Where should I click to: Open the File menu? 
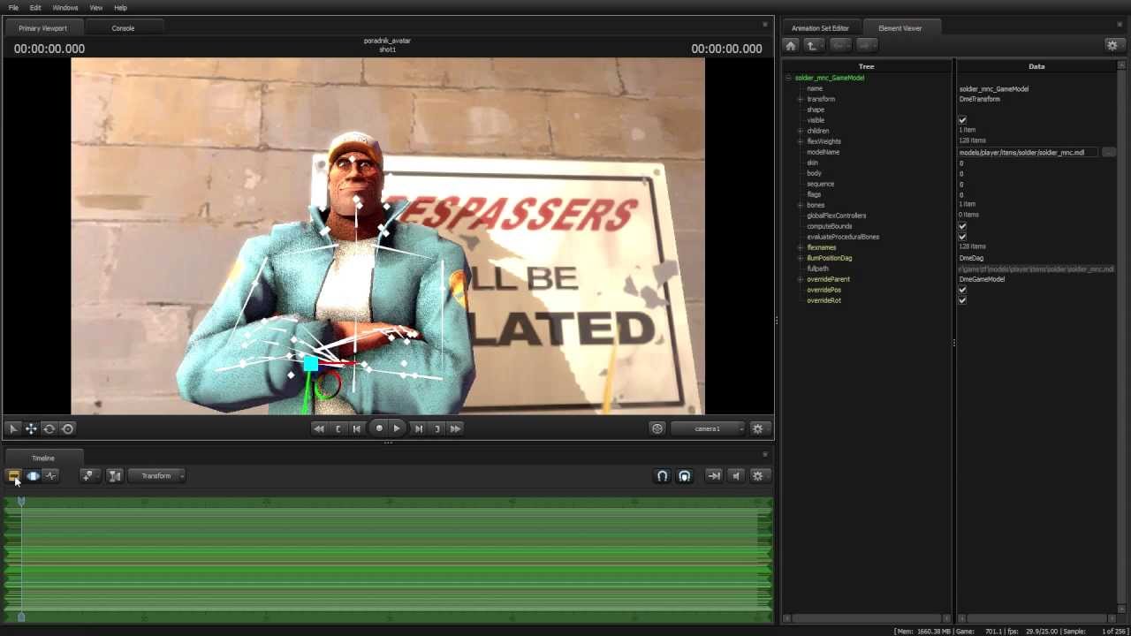coord(13,8)
